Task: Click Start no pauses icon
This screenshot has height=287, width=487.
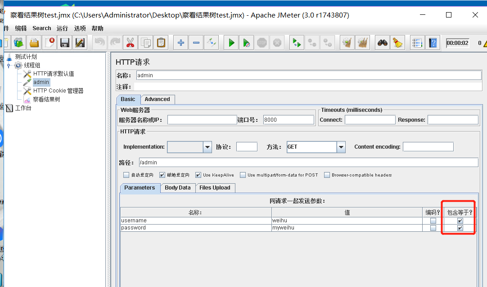Action: tap(247, 43)
